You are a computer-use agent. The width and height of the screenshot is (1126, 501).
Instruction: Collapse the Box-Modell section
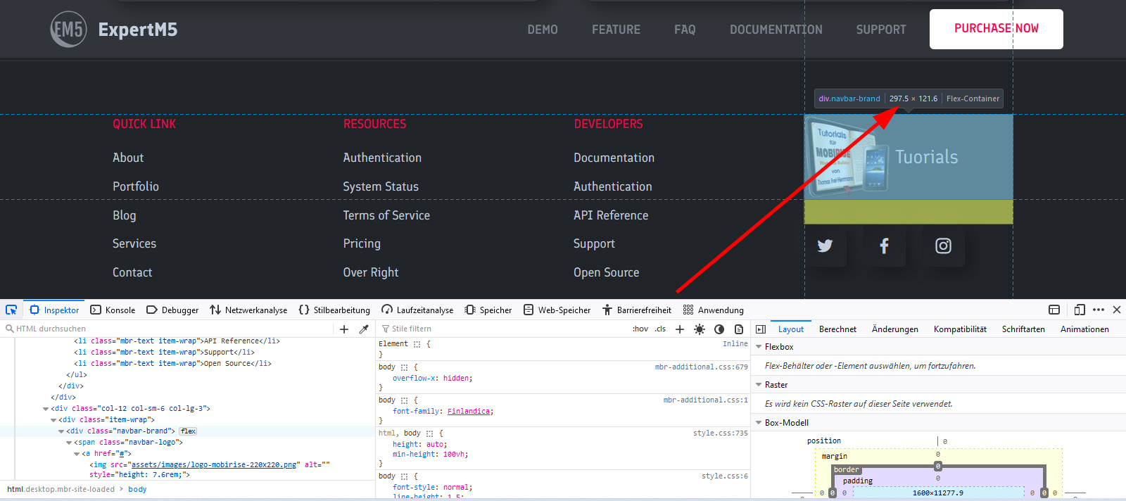[759, 423]
